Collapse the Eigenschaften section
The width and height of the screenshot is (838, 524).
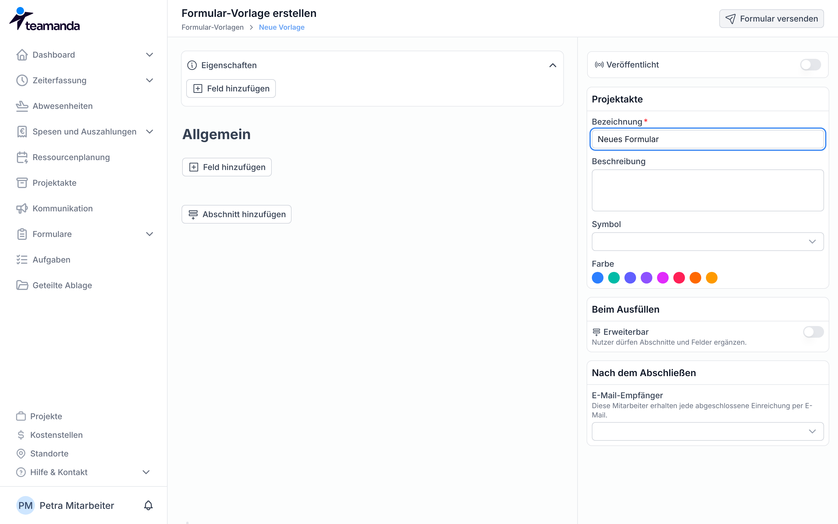click(553, 65)
